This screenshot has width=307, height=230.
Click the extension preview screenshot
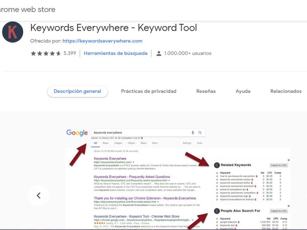[178, 178]
